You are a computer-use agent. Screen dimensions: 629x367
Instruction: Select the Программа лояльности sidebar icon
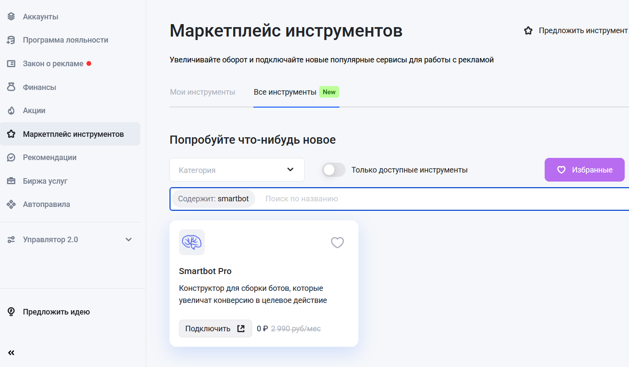[11, 40]
